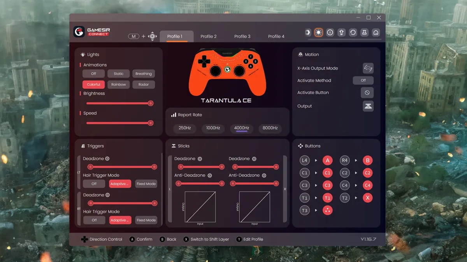This screenshot has height=262, width=467.
Task: Click the left stick response curve graph
Action: pos(200,207)
